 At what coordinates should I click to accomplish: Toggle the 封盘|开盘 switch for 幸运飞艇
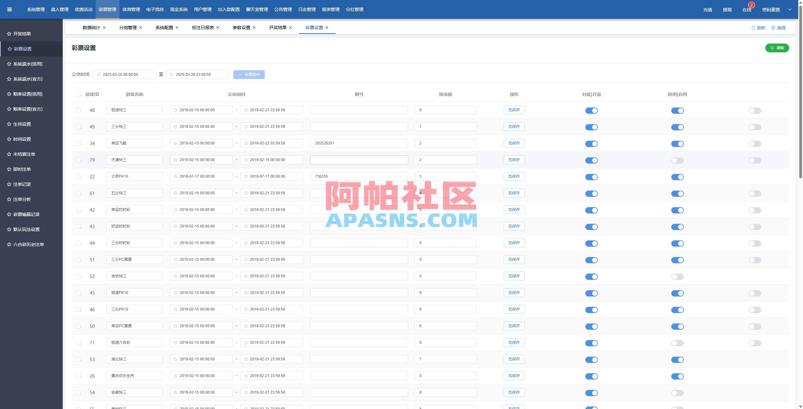tap(591, 144)
